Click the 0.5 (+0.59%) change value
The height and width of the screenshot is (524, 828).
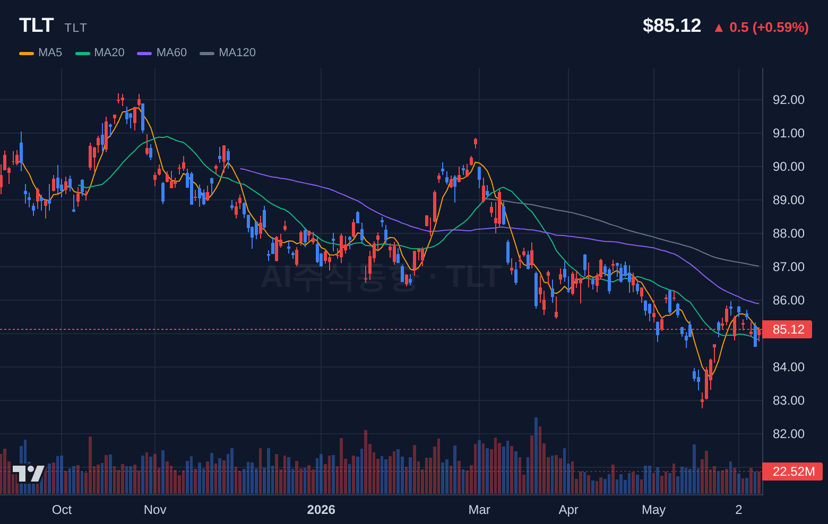coord(769,27)
